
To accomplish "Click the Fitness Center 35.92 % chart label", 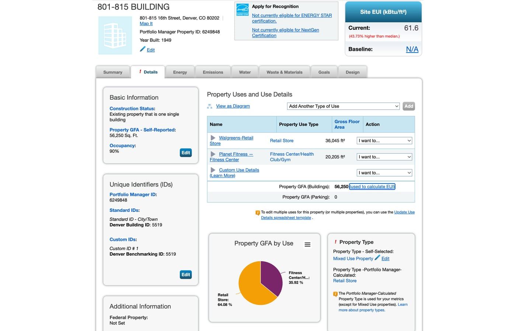I will tap(299, 278).
